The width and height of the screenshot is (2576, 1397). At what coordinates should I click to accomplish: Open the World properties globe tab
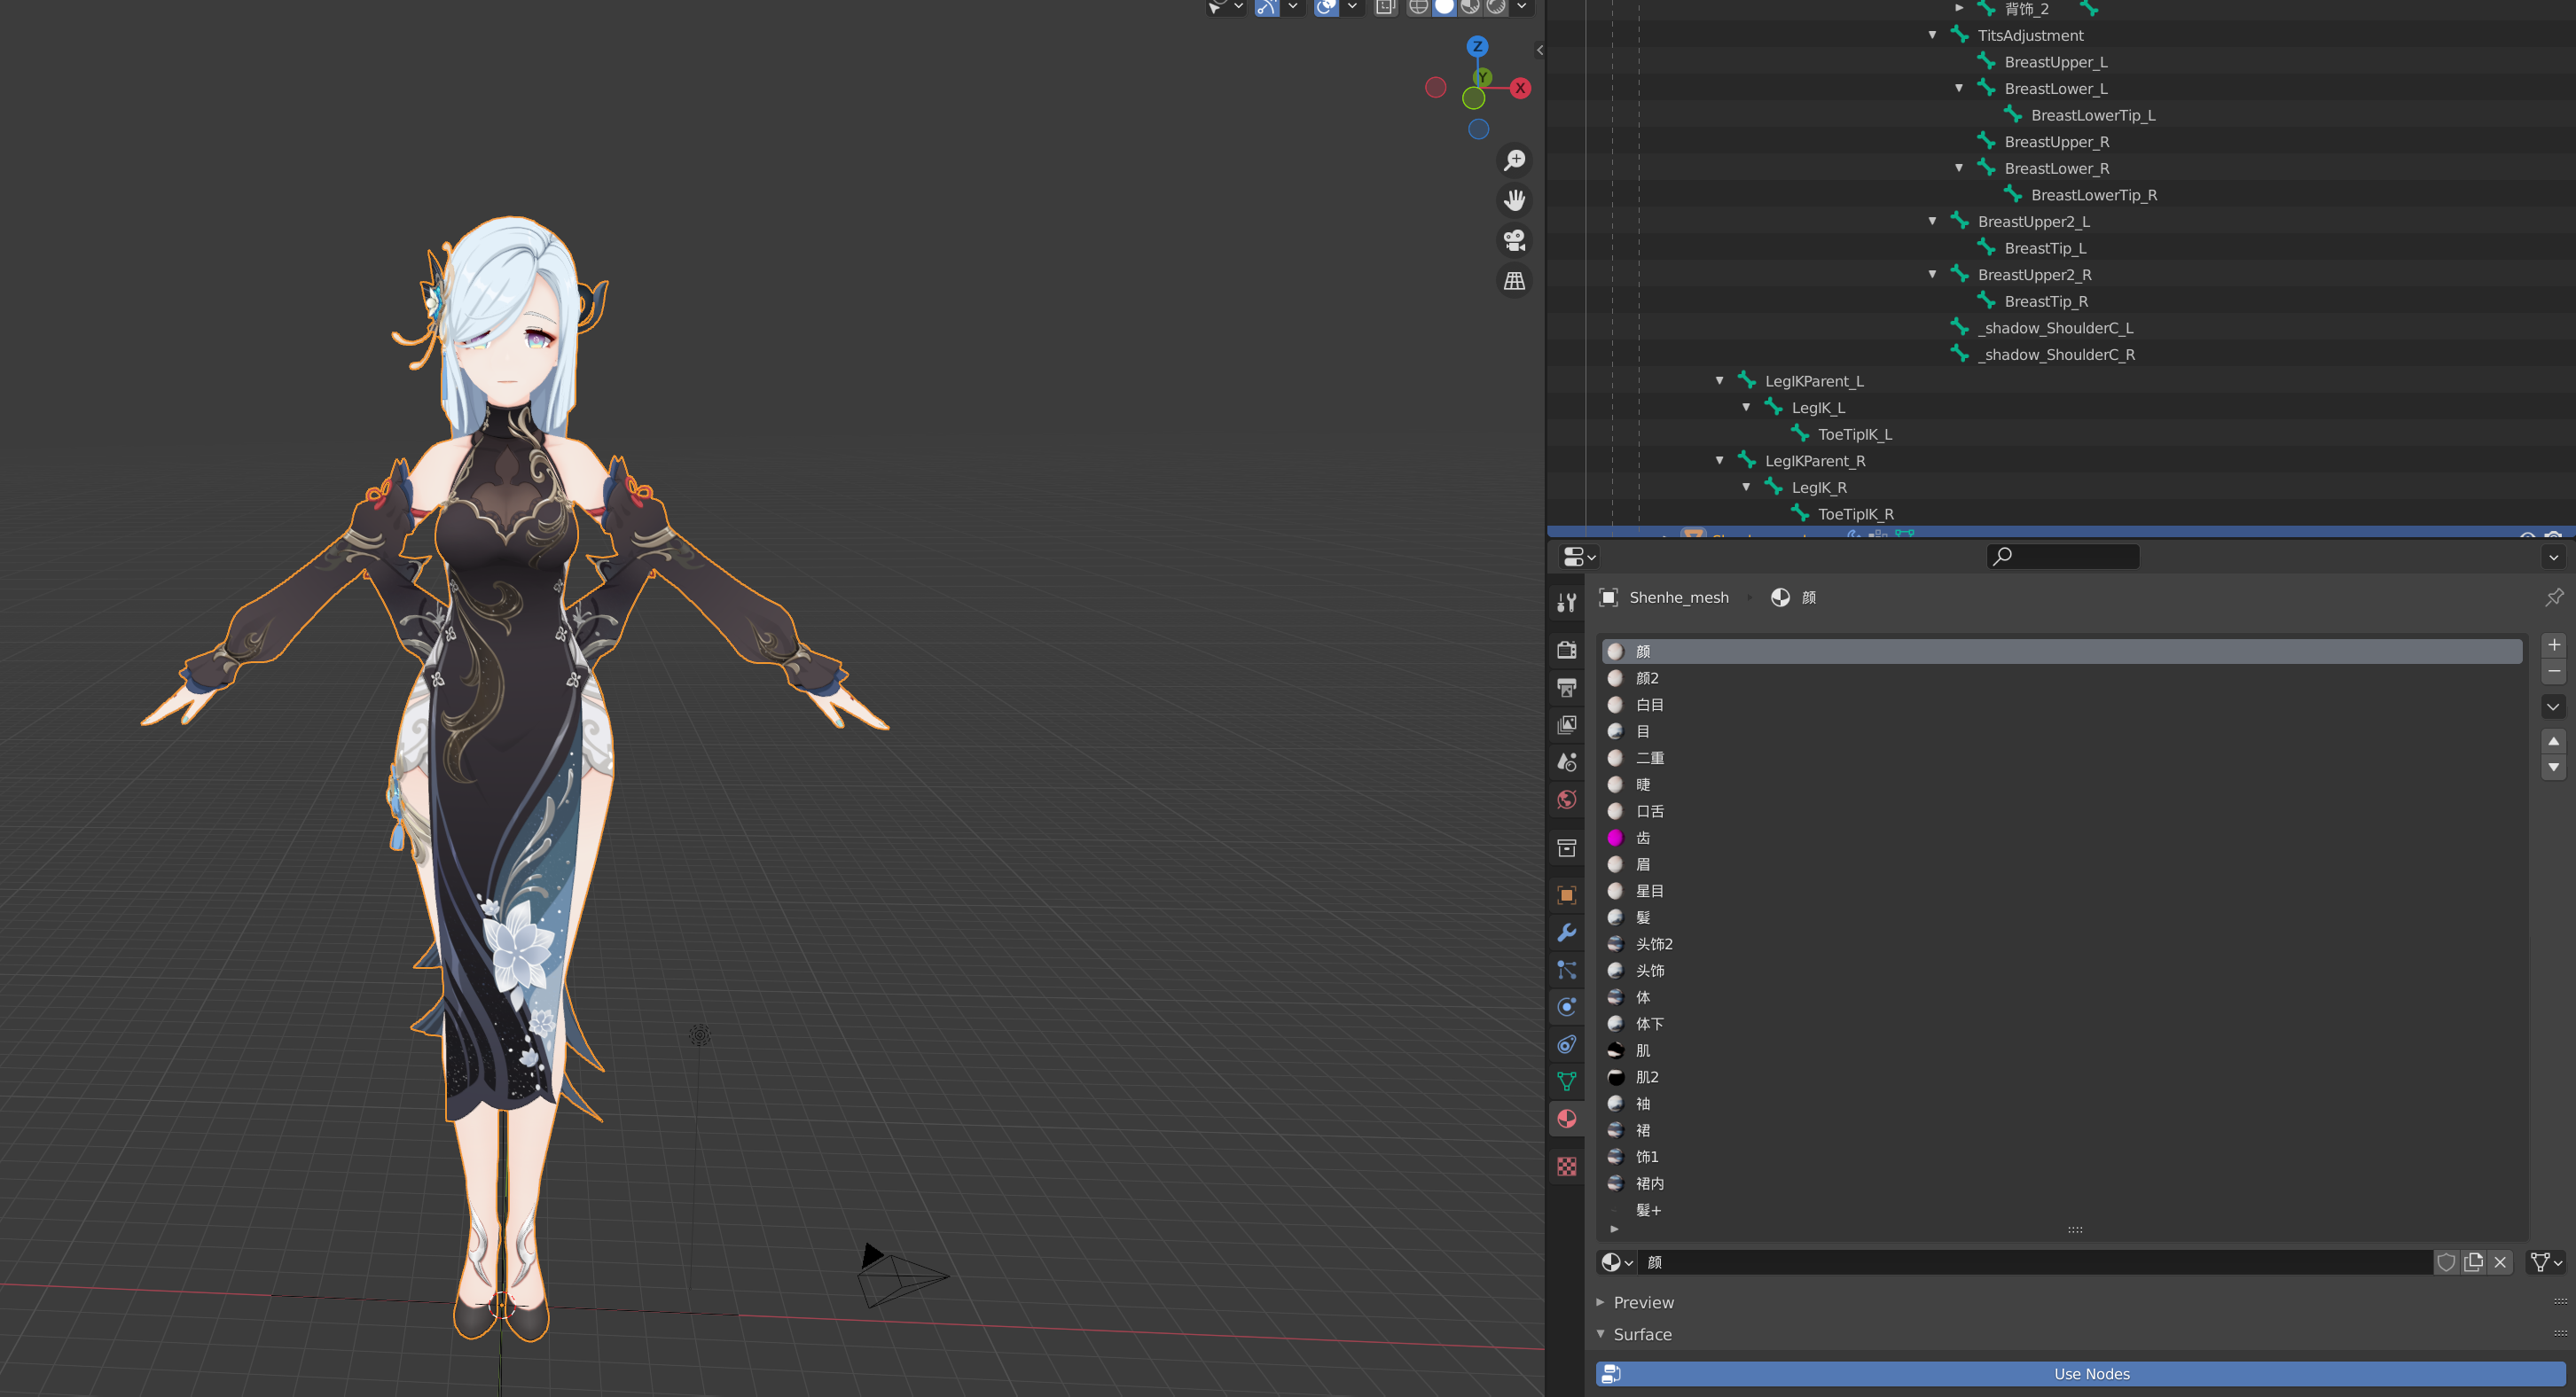[x=1566, y=800]
